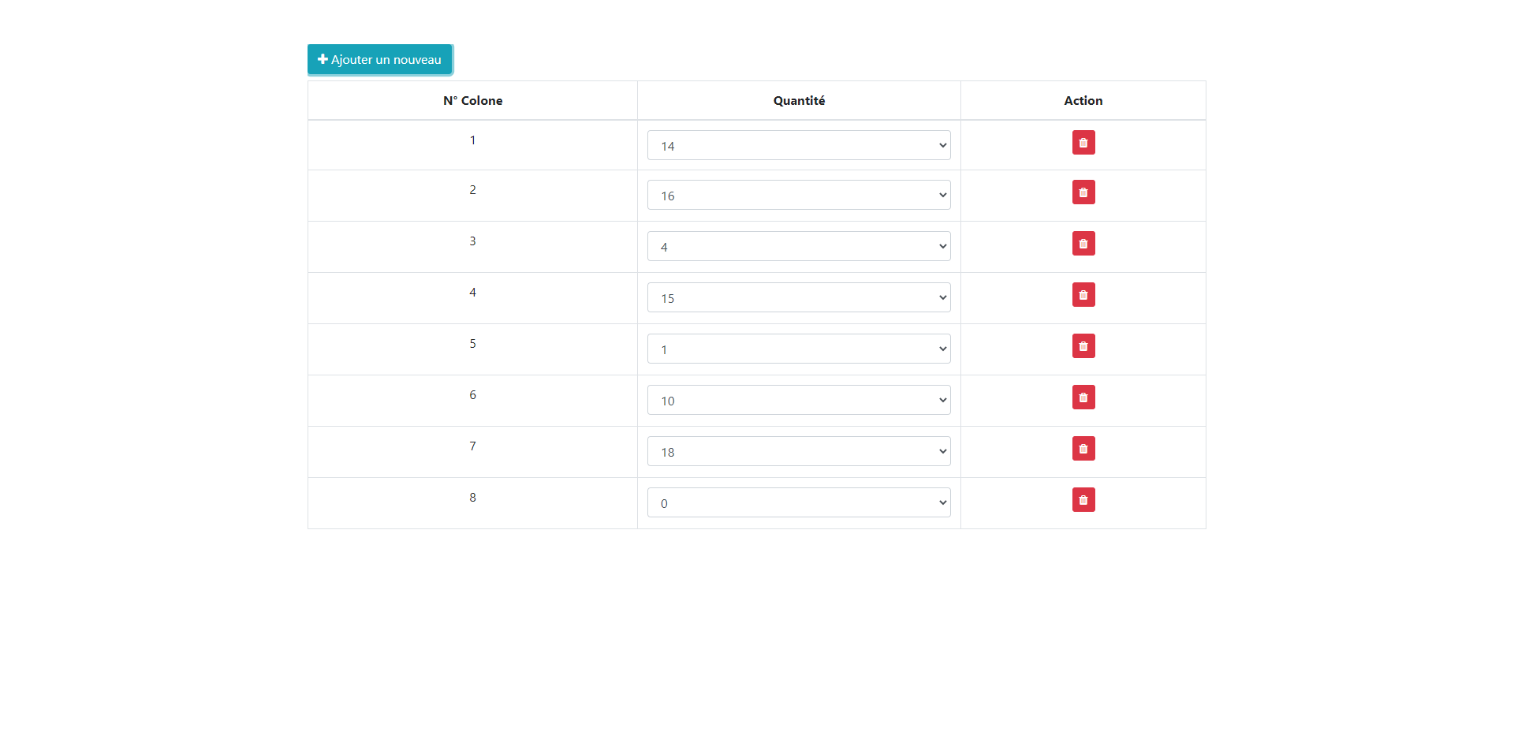This screenshot has height=739, width=1514.
Task: Delete row 8 using its trash icon
Action: pyautogui.click(x=1083, y=499)
